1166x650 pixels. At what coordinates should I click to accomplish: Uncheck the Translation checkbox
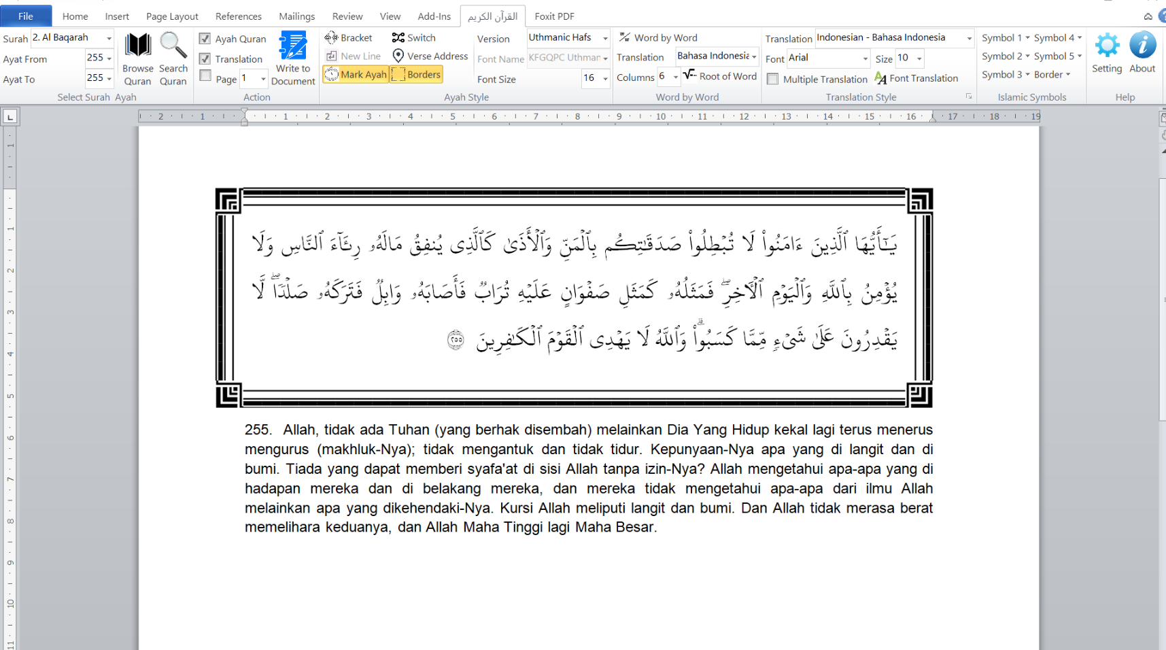pyautogui.click(x=205, y=58)
